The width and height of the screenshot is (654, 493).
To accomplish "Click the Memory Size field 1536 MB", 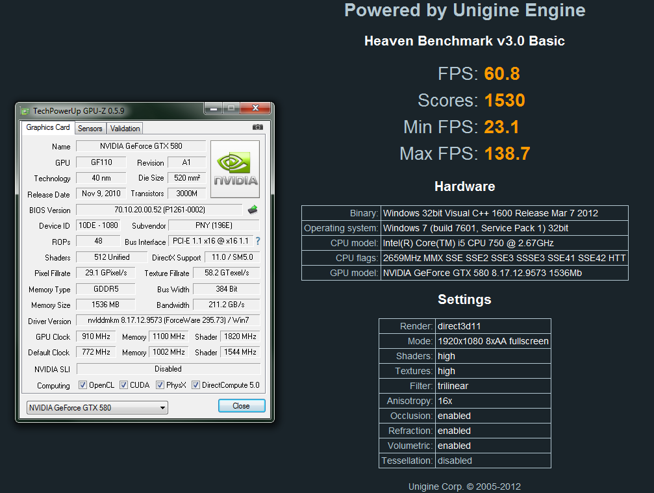I will point(106,305).
